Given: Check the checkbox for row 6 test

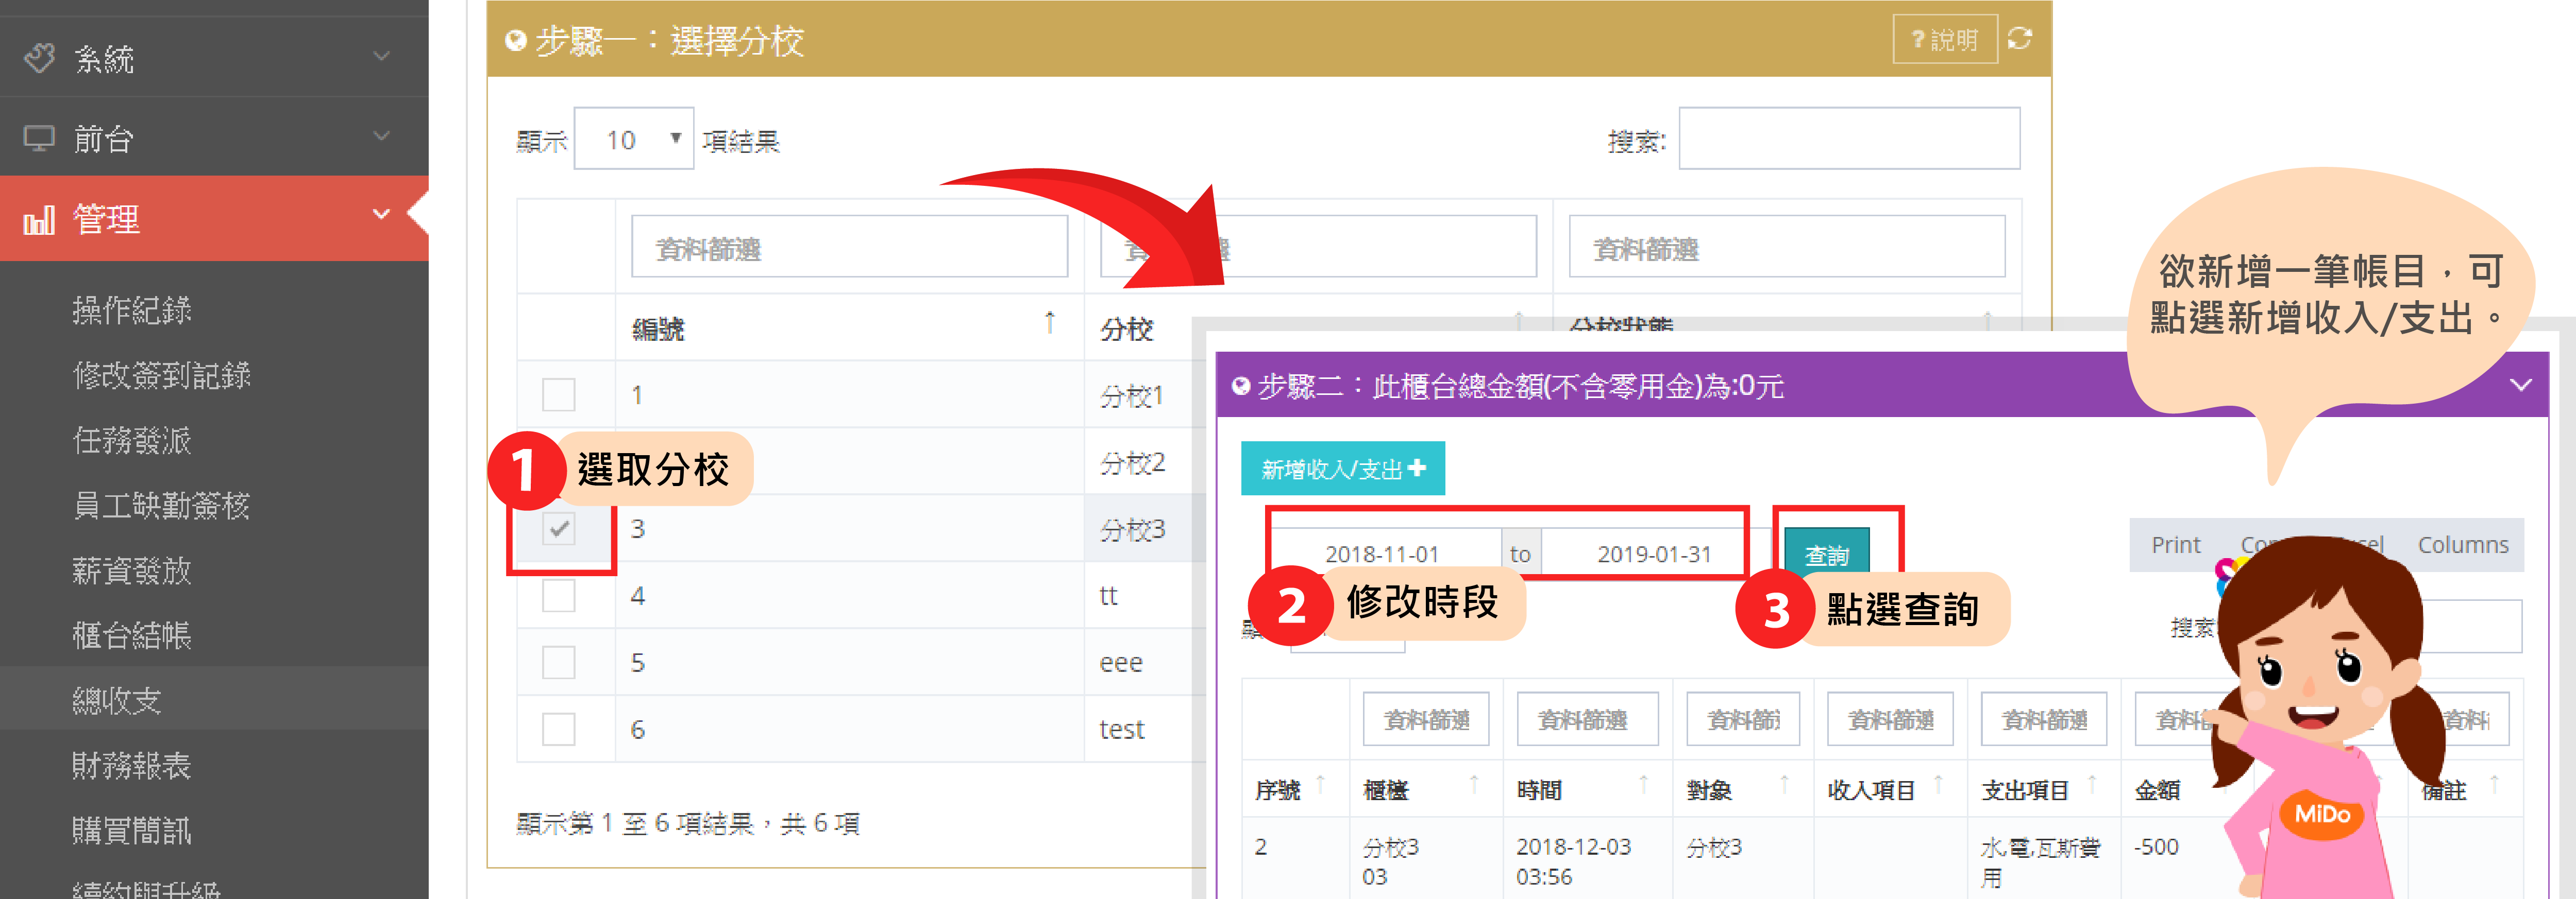Looking at the screenshot, I should 558,729.
